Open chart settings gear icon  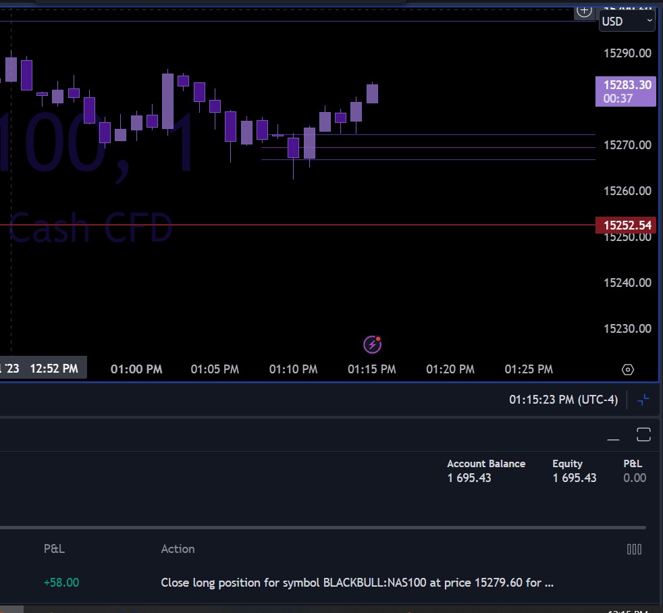pos(627,369)
